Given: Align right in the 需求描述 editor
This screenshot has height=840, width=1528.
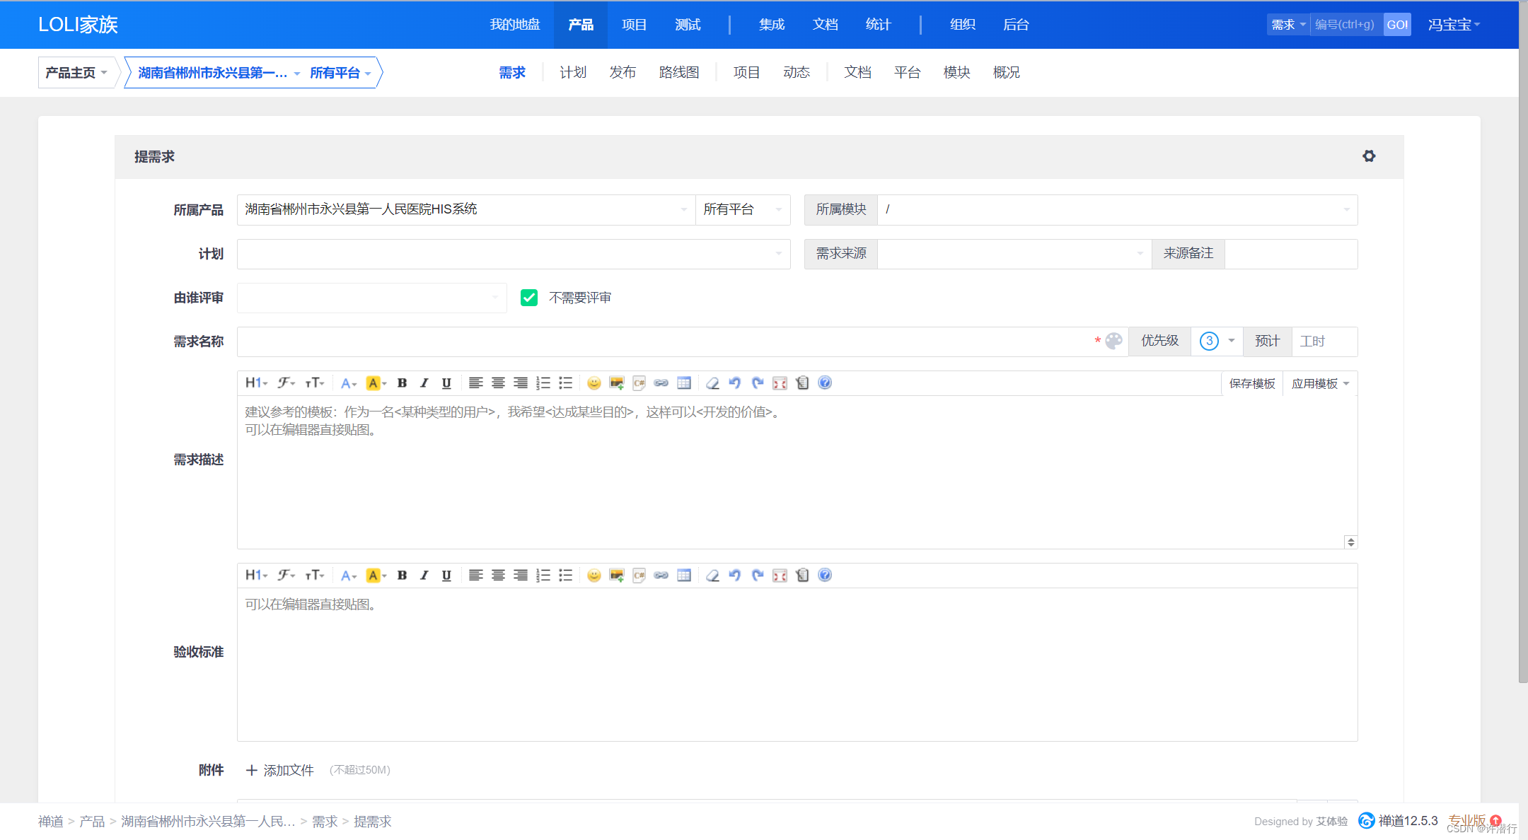Looking at the screenshot, I should 521,383.
